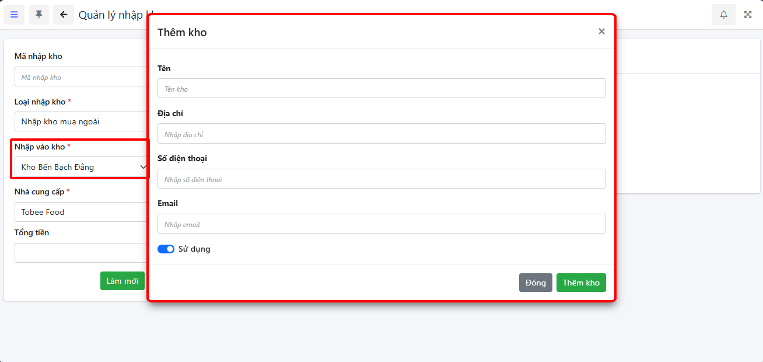
Task: Expand the Nhập vào kho dropdown
Action: [81, 167]
